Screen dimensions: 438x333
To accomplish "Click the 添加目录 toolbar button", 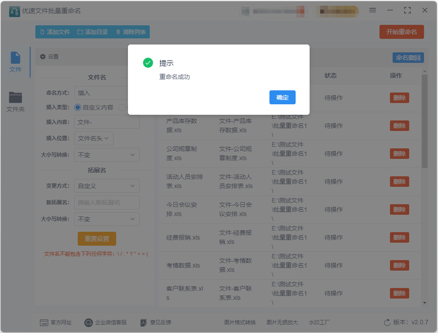I will click(93, 32).
